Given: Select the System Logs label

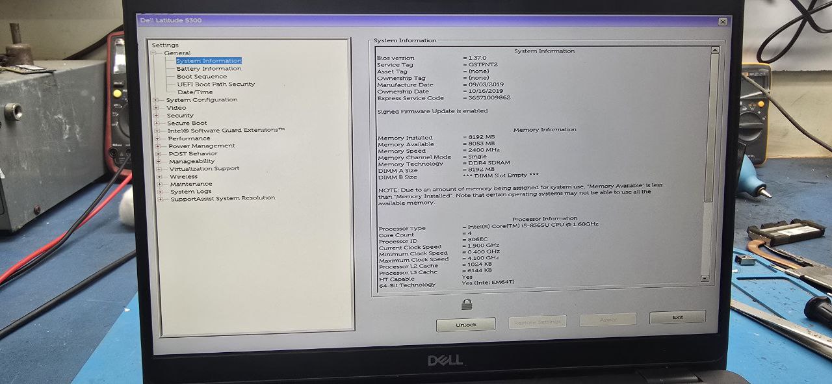Looking at the screenshot, I should (191, 192).
